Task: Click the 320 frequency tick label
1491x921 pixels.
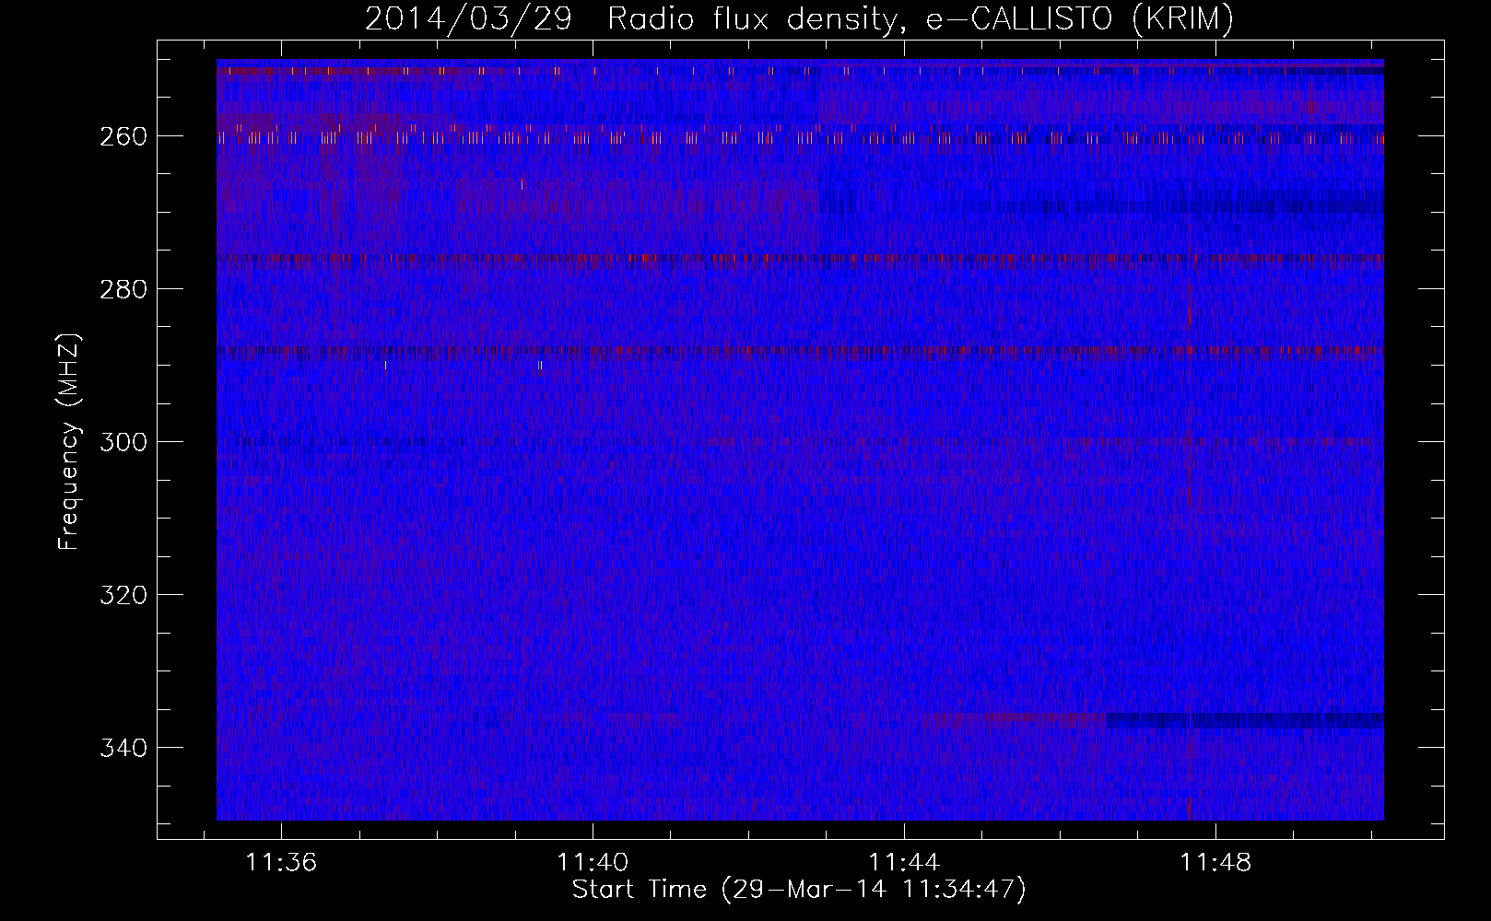Action: click(x=123, y=595)
